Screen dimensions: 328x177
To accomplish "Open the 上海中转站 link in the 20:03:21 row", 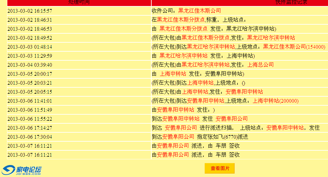I will [x=200, y=82].
